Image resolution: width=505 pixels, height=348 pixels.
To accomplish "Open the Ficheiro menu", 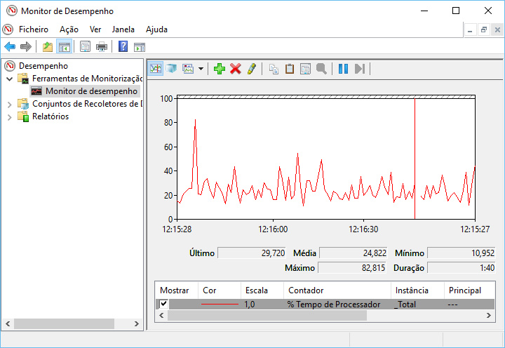I will tap(34, 29).
